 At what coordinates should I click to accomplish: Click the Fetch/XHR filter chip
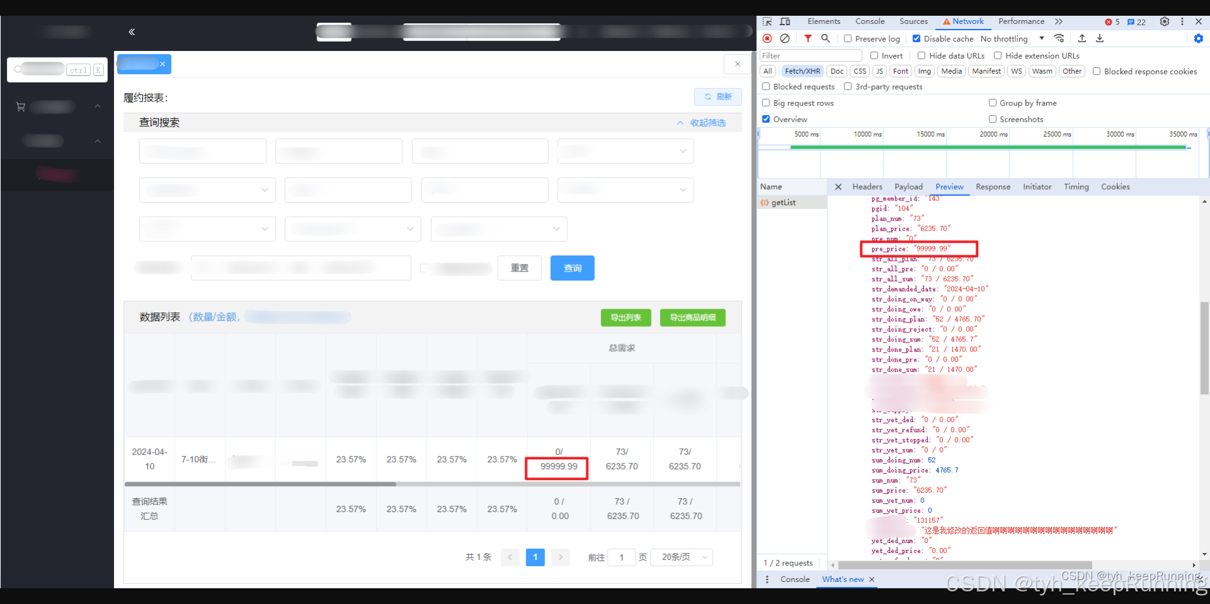click(x=802, y=71)
